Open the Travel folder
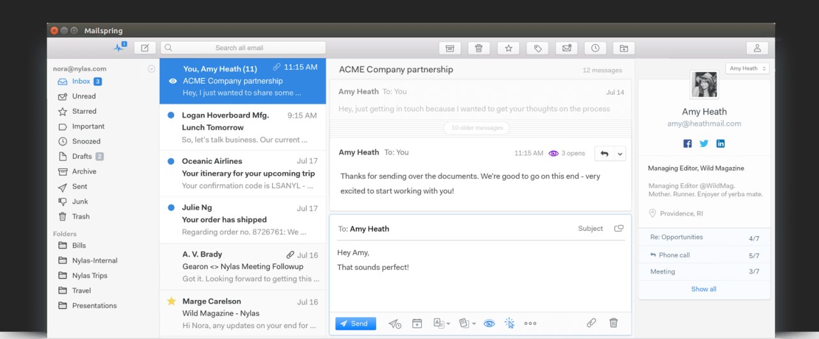819x339 pixels. (x=81, y=290)
